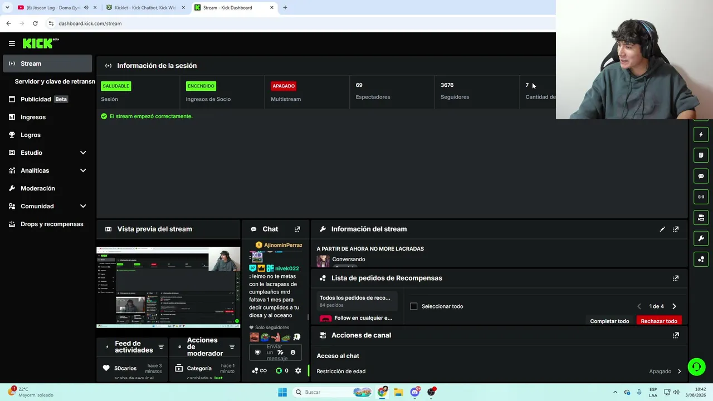The height and width of the screenshot is (401, 713).
Task: Switch to the Kicklet browser tab
Action: [146, 8]
